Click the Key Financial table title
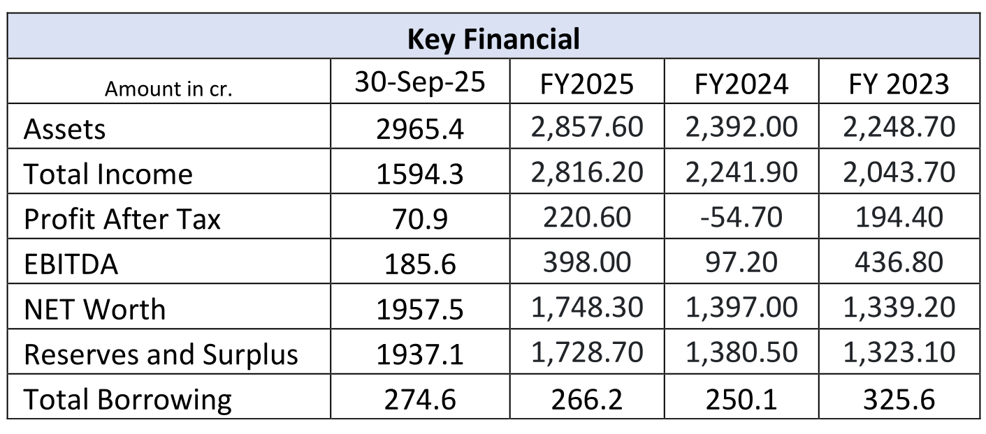Screen dimensions: 986x434 click(493, 39)
